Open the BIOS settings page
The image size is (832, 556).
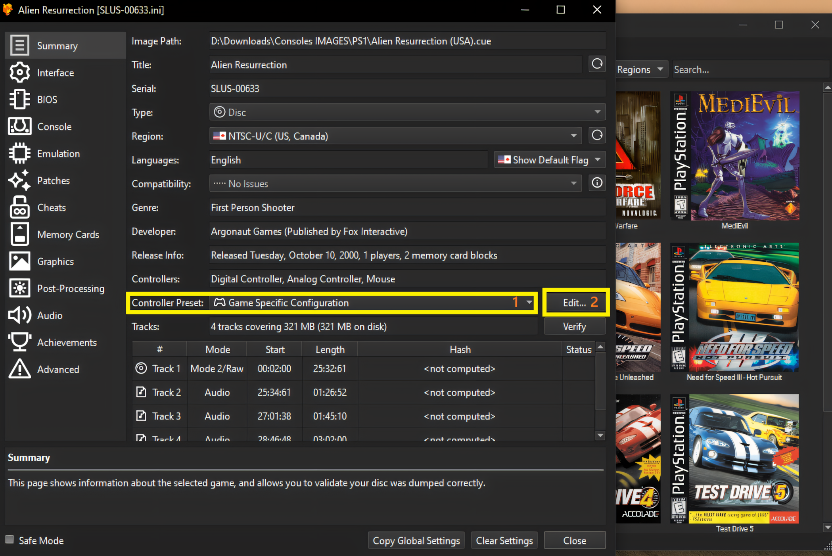pos(47,100)
